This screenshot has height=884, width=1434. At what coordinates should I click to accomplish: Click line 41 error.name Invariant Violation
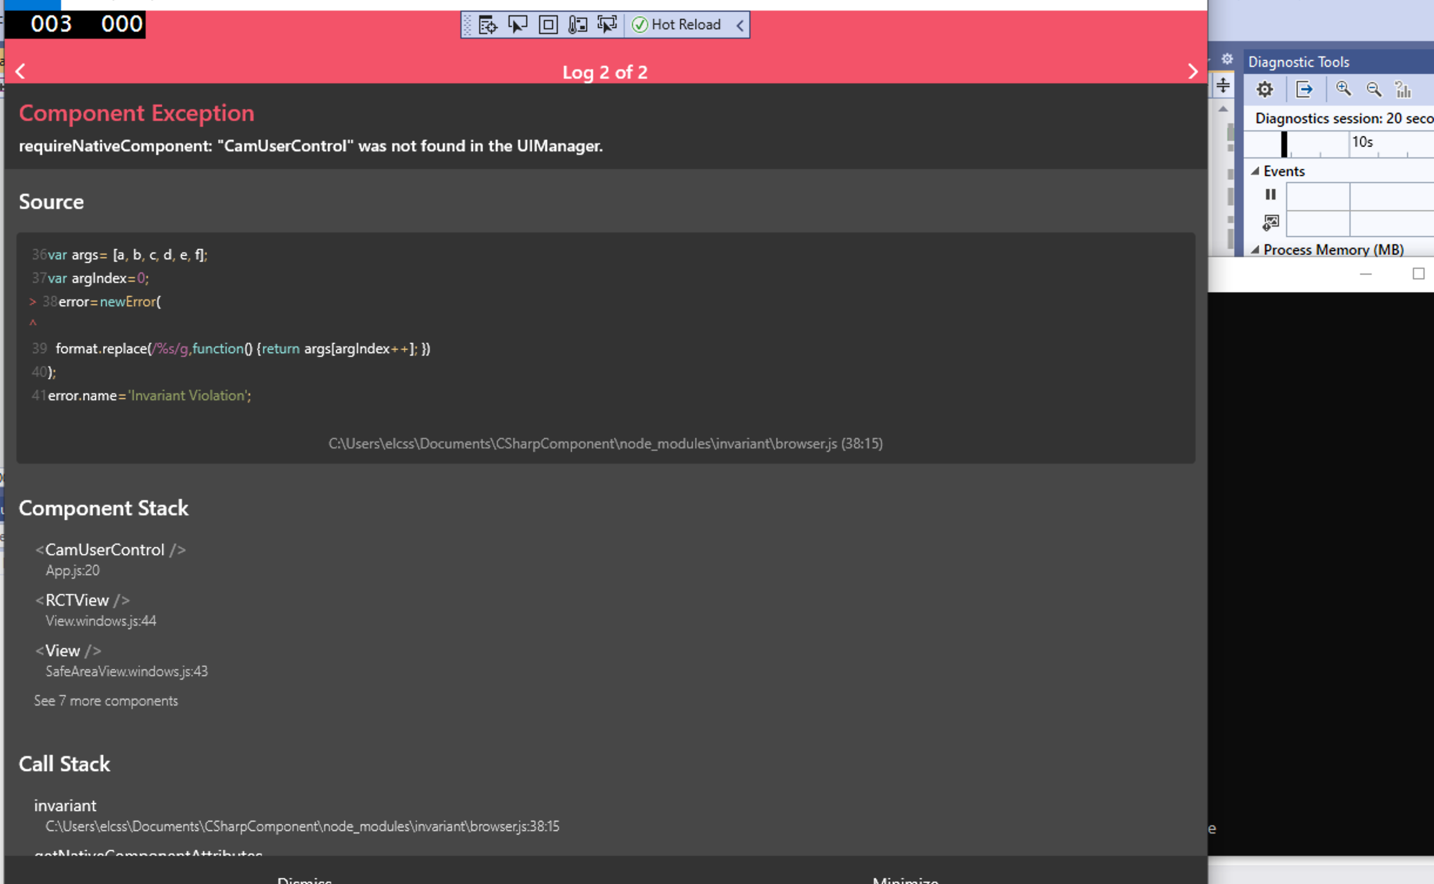coord(142,396)
